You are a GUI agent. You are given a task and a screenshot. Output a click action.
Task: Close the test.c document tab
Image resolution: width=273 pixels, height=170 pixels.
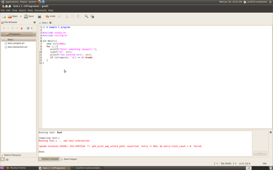tap(50, 23)
